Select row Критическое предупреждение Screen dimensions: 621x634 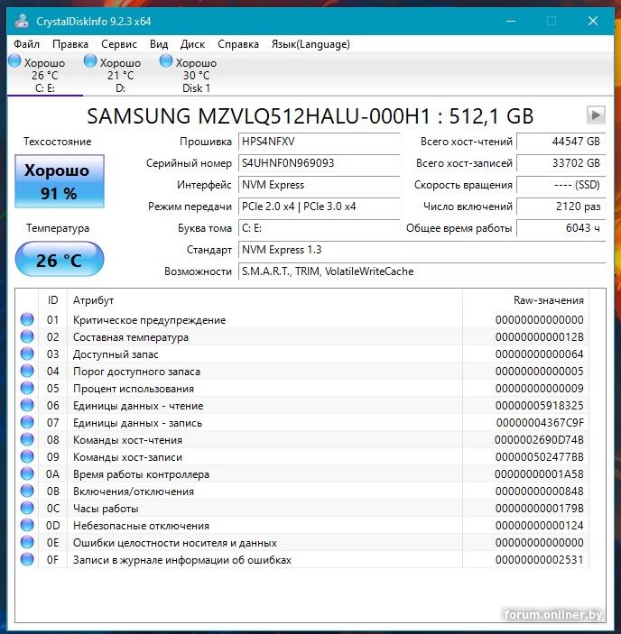(302, 319)
